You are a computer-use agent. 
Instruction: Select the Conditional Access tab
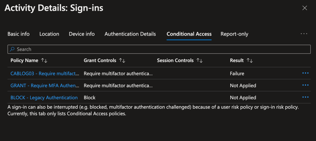click(189, 34)
